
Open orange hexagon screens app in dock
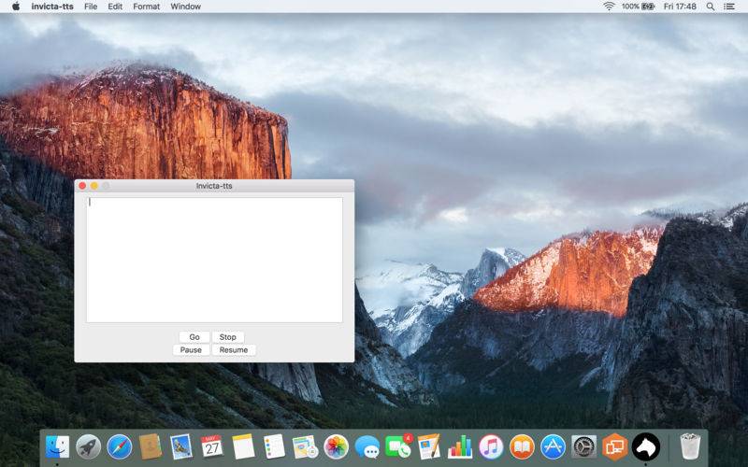(615, 447)
